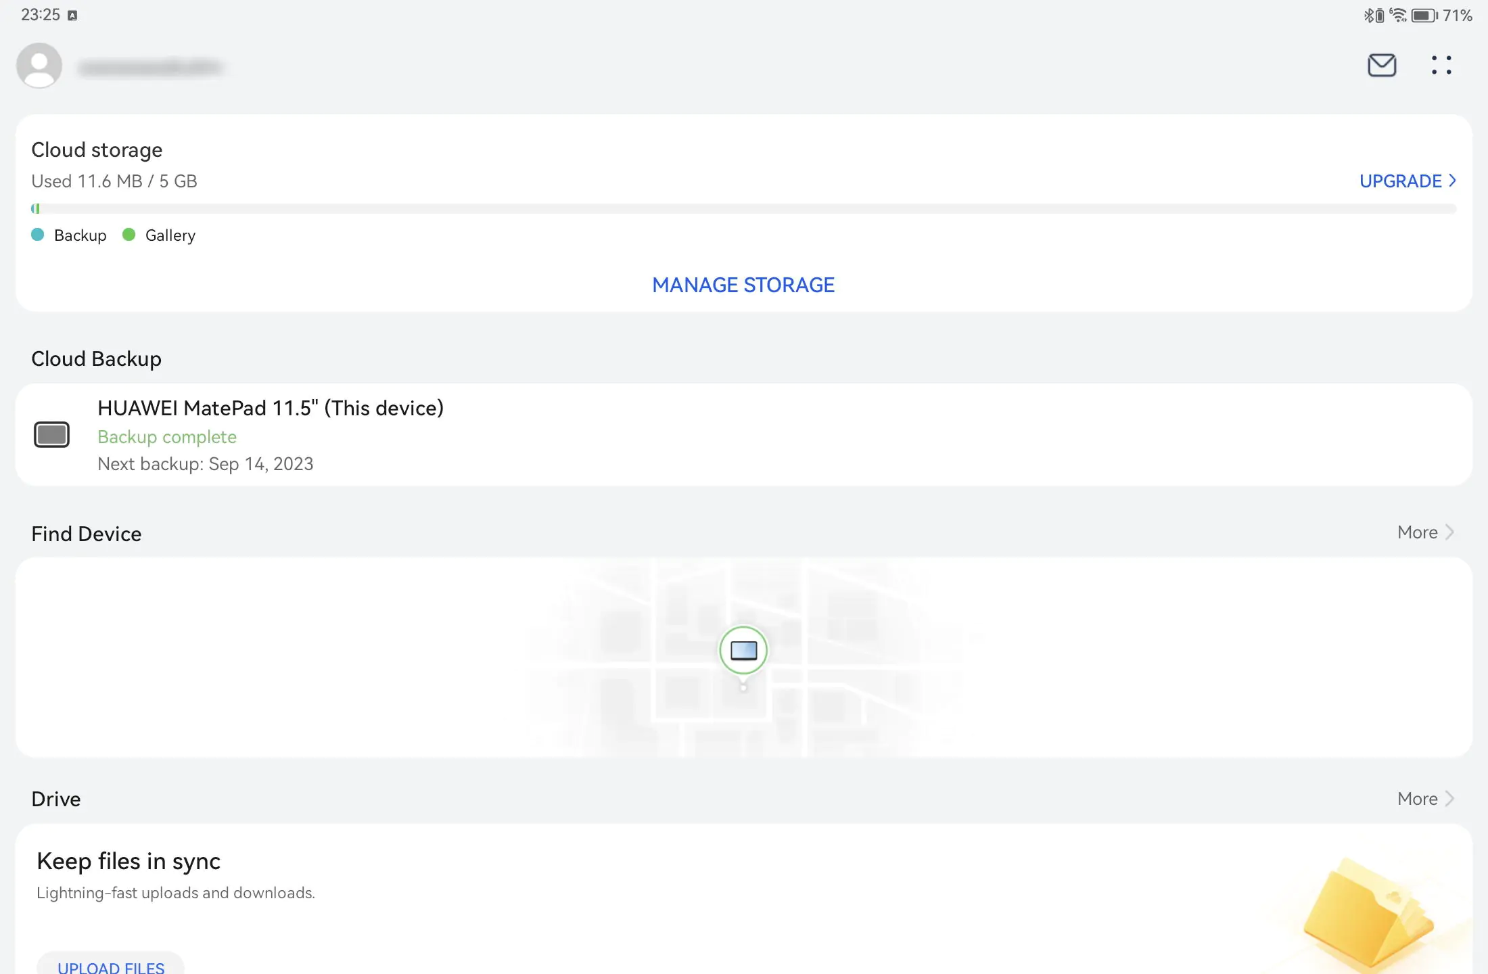Open More for Drive
This screenshot has width=1488, height=974.
tap(1418, 799)
